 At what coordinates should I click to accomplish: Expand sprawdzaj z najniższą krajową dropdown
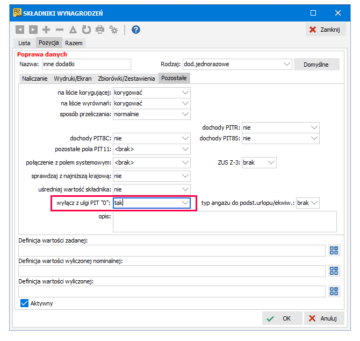coord(185,176)
